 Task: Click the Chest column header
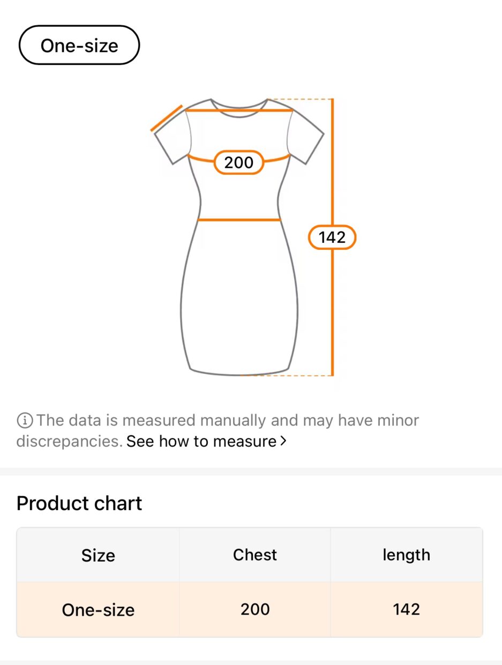tap(255, 555)
